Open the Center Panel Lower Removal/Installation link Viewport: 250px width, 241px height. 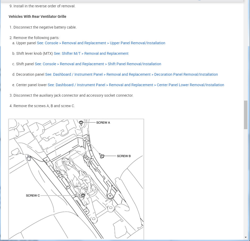pyautogui.click(x=136, y=85)
